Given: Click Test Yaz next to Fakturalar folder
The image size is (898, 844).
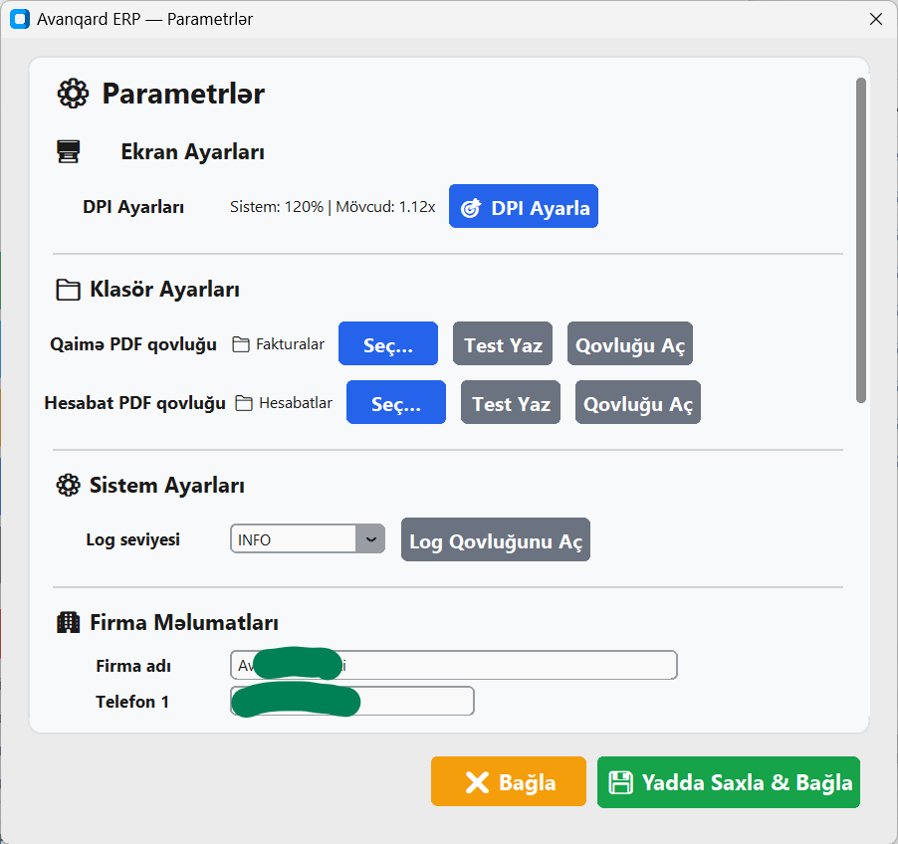Looking at the screenshot, I should click(x=502, y=343).
